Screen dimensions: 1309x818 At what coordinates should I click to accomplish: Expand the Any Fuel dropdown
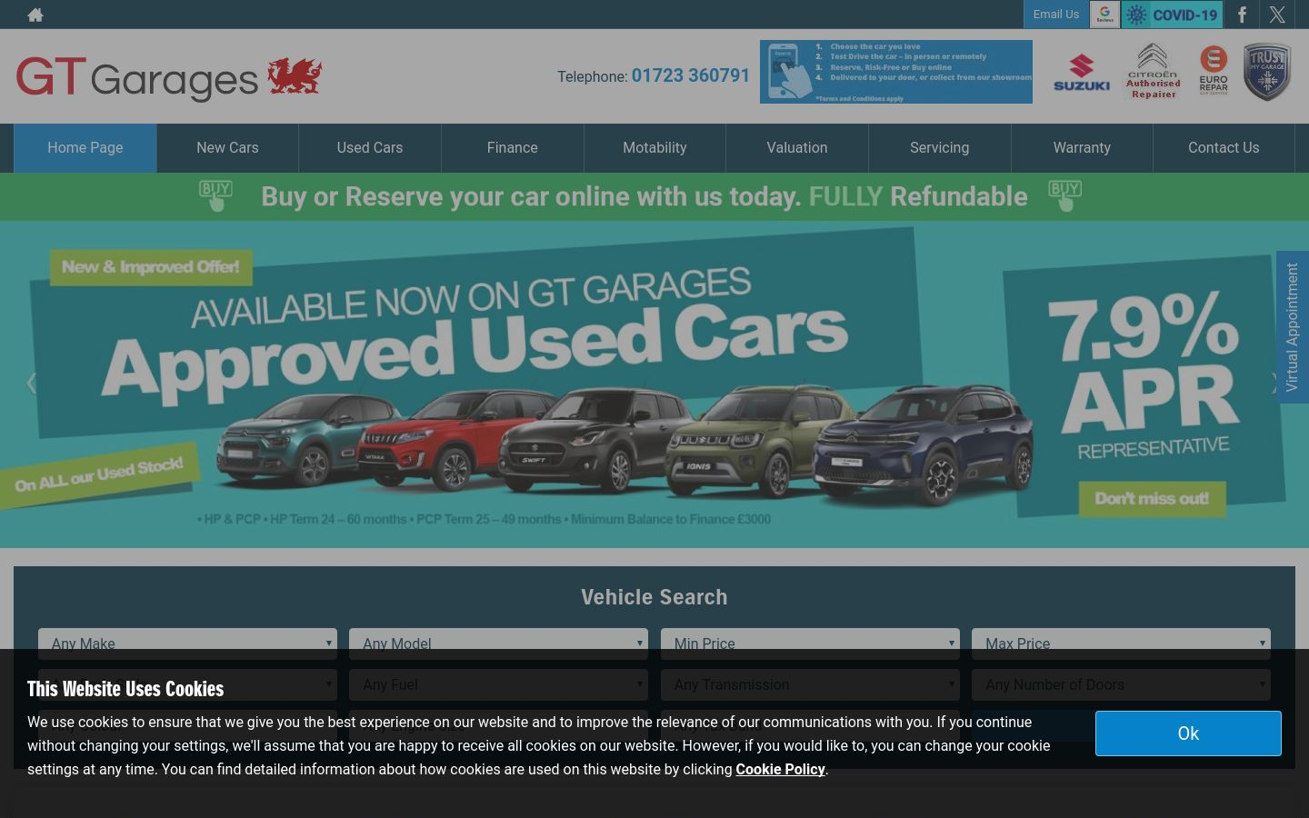coord(498,684)
